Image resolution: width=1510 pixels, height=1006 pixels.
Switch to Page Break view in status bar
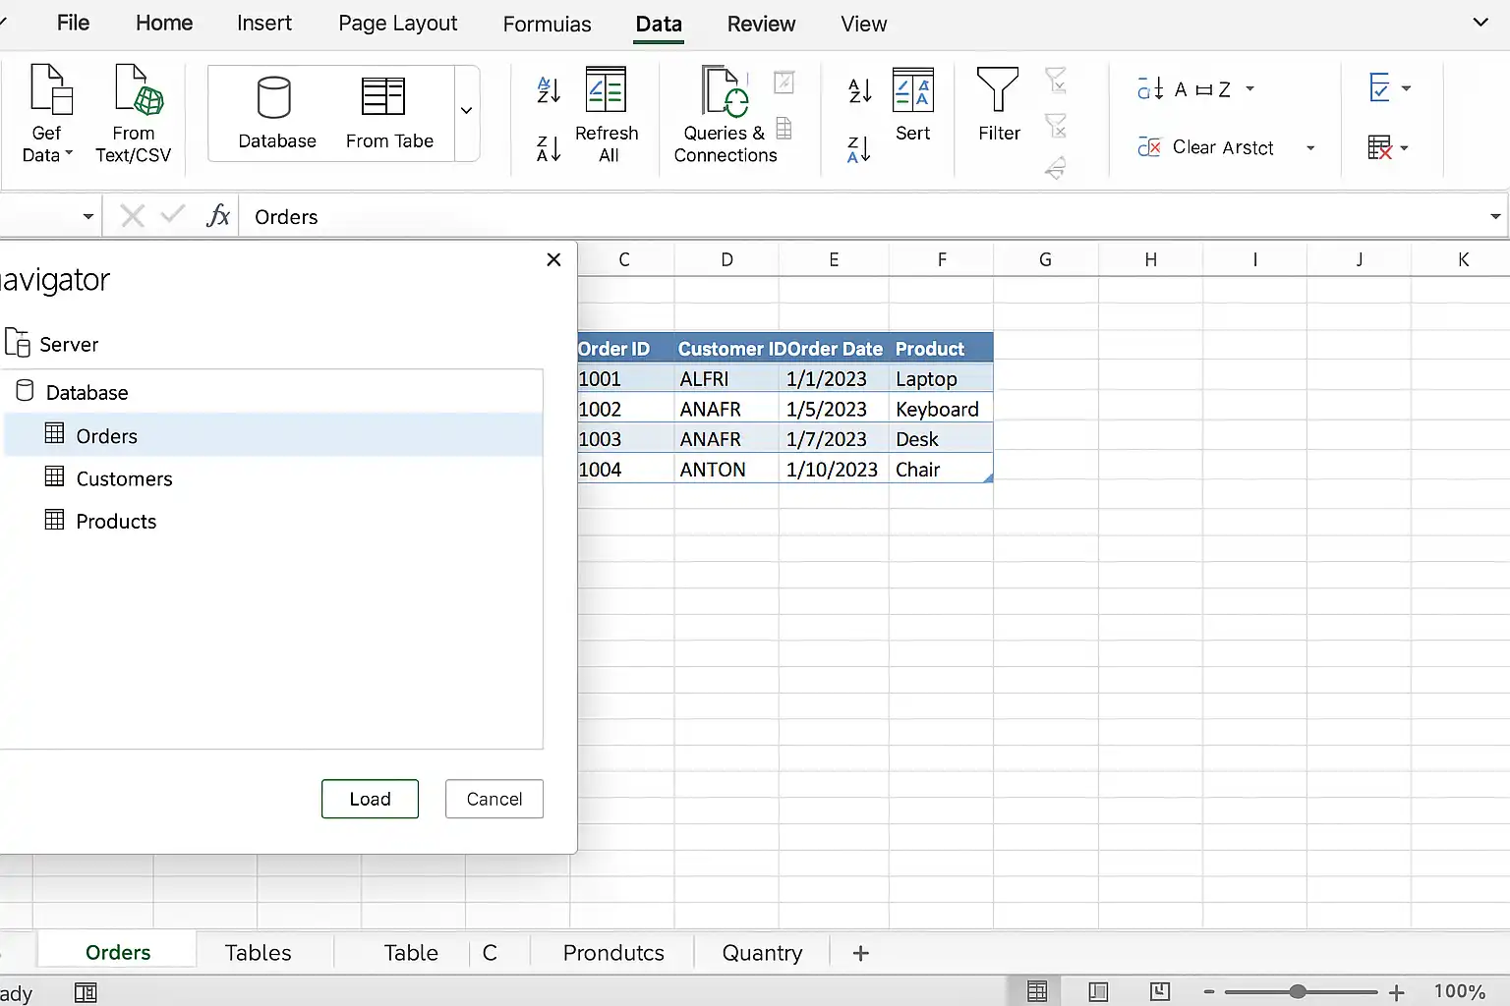point(1160,991)
